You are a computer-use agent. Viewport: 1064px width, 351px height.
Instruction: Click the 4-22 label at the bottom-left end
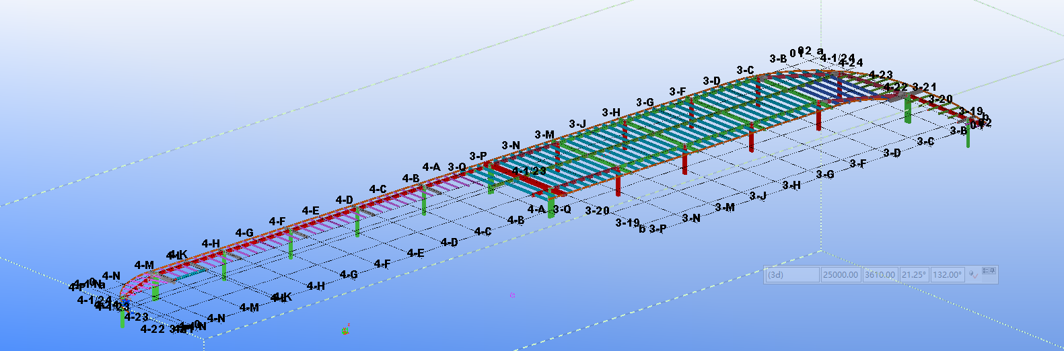click(153, 329)
